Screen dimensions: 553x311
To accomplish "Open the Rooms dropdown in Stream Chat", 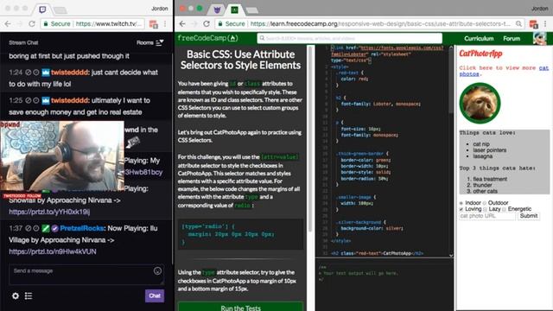I will 150,42.
